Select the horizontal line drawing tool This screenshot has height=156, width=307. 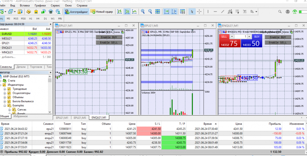(215, 12)
